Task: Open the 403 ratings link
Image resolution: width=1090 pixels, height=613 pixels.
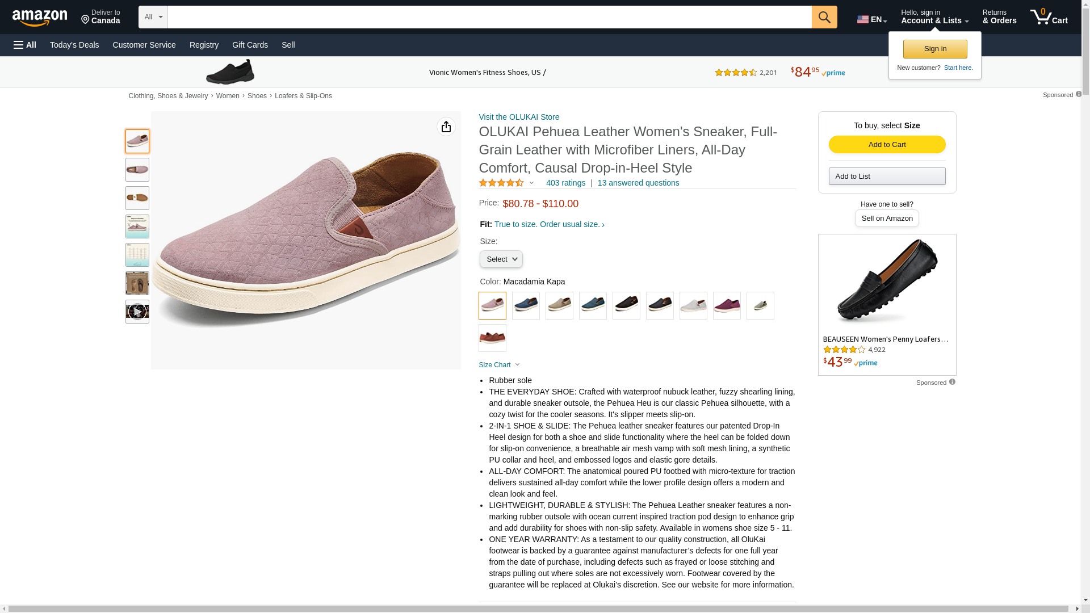Action: (565, 183)
